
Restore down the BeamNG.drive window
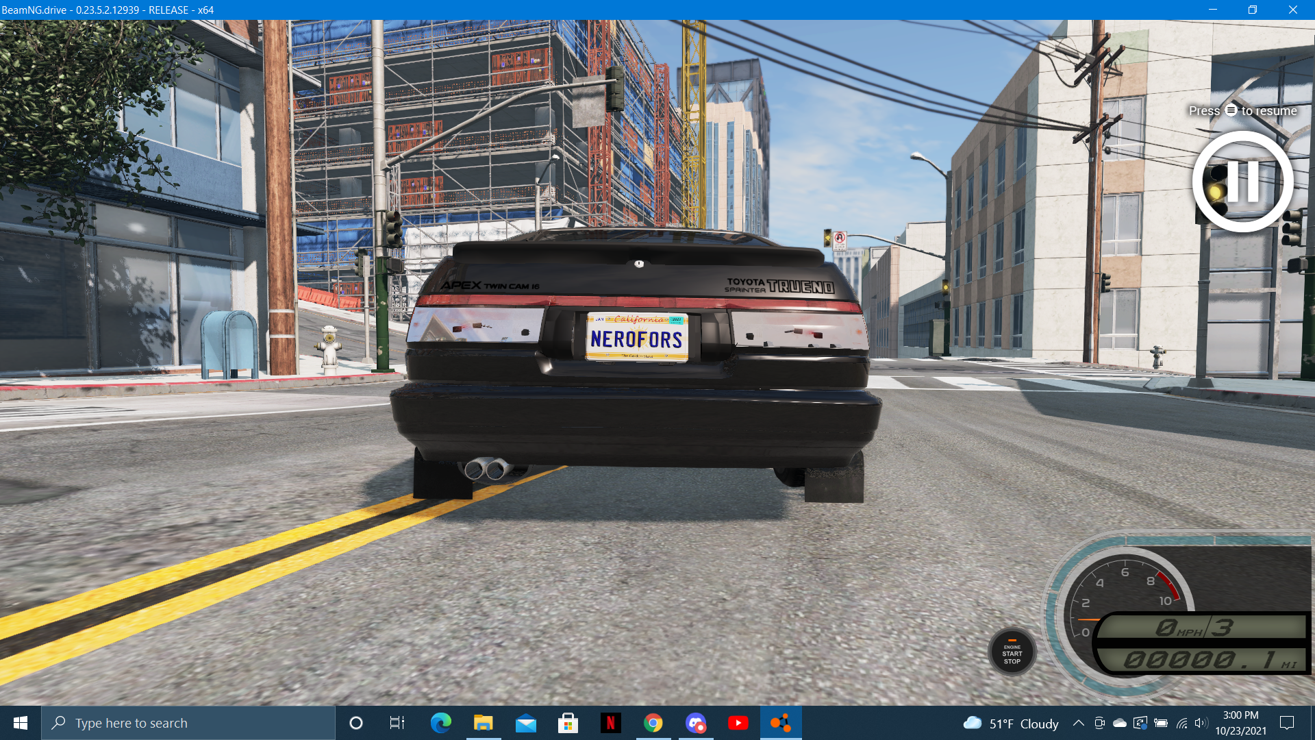point(1253,10)
